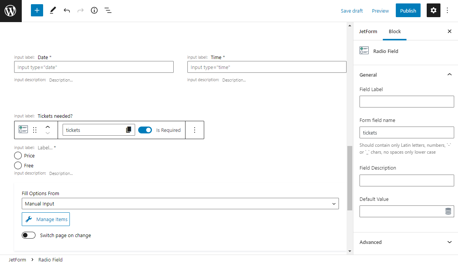This screenshot has height=263, width=458.
Task: Open dynamic data picker beside Default Value
Action: tap(448, 211)
